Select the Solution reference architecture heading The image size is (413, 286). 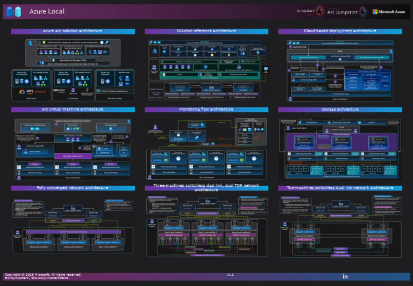click(x=206, y=31)
